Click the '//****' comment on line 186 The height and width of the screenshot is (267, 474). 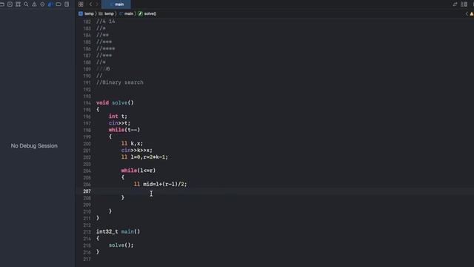105,48
